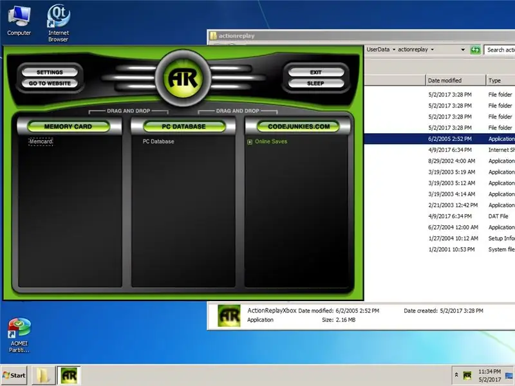Open the AOMEI Partition desktop shortcut

(19, 335)
